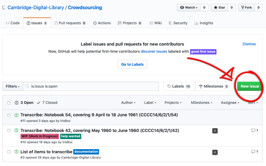The image size is (266, 166).
Task: Open the Pull requests tab
Action: point(70,23)
